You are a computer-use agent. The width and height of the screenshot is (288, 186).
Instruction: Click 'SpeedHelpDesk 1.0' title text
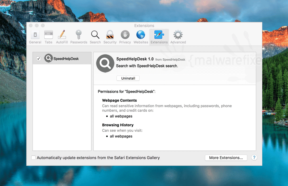coord(135,59)
